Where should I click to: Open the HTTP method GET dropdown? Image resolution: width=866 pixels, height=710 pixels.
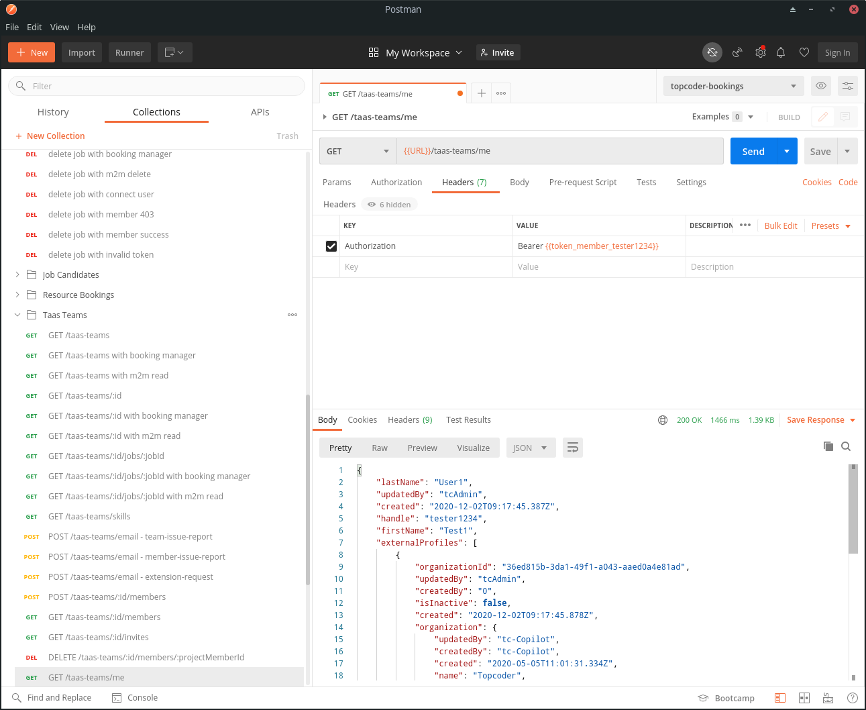pyautogui.click(x=358, y=151)
